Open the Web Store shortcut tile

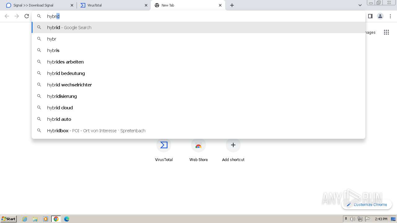(x=198, y=151)
